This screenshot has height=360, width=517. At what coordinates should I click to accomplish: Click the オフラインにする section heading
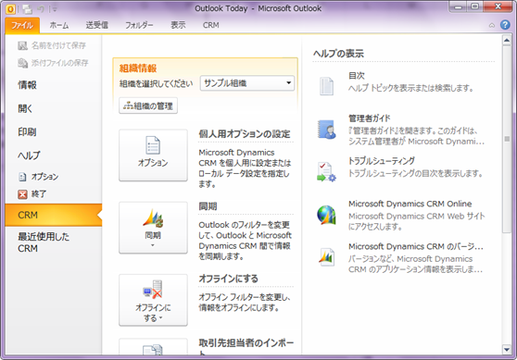[228, 279]
